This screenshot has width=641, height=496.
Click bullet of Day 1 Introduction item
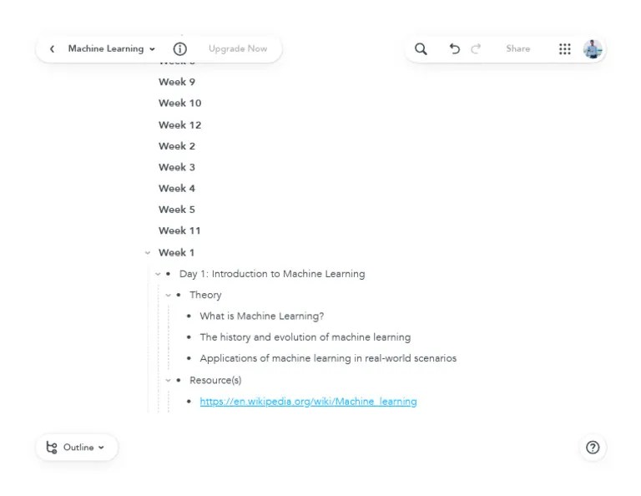(168, 274)
